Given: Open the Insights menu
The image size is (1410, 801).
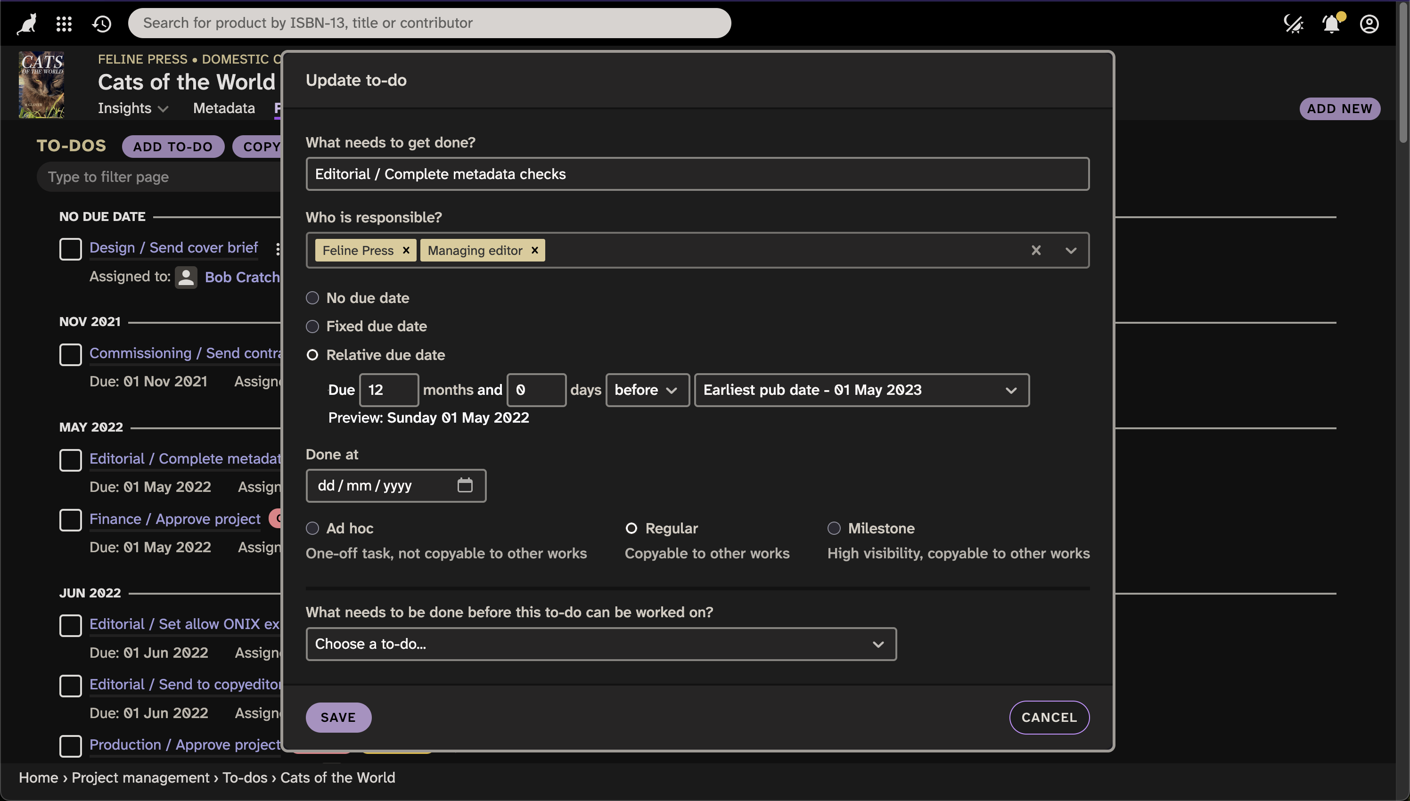Looking at the screenshot, I should 132,108.
